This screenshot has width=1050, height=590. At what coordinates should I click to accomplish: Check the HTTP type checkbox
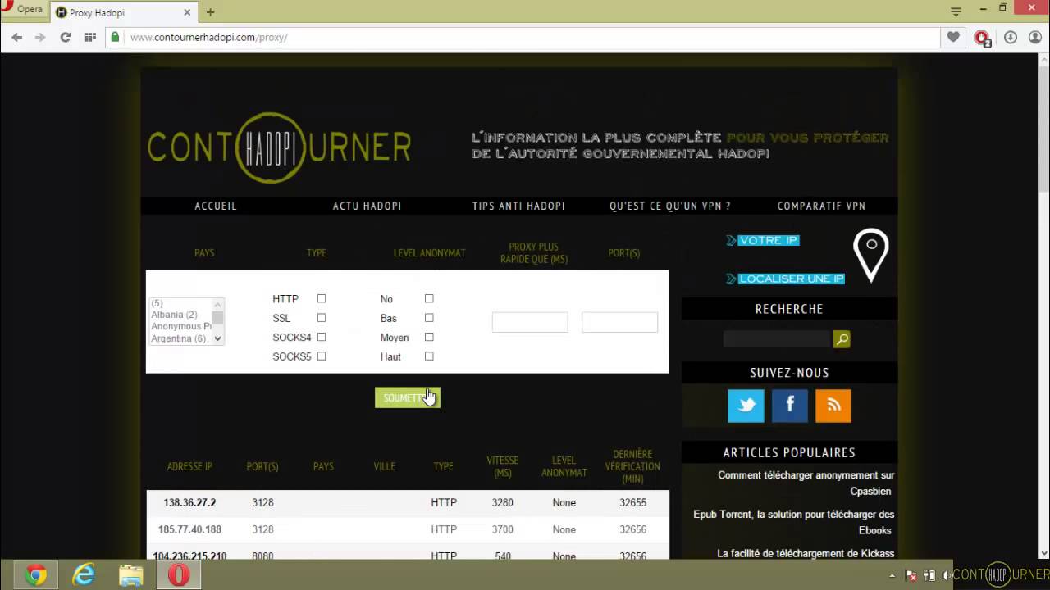pyautogui.click(x=322, y=299)
